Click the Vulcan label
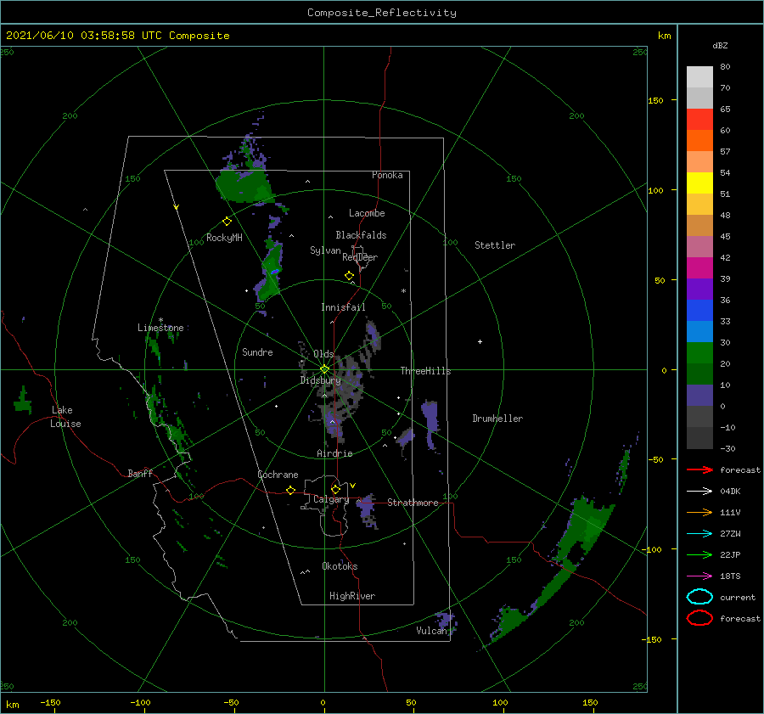This screenshot has width=764, height=714. click(x=432, y=631)
